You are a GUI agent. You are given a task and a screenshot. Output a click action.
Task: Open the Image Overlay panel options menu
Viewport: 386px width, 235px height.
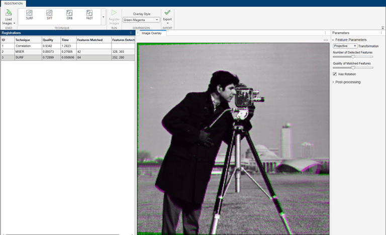tap(326, 33)
